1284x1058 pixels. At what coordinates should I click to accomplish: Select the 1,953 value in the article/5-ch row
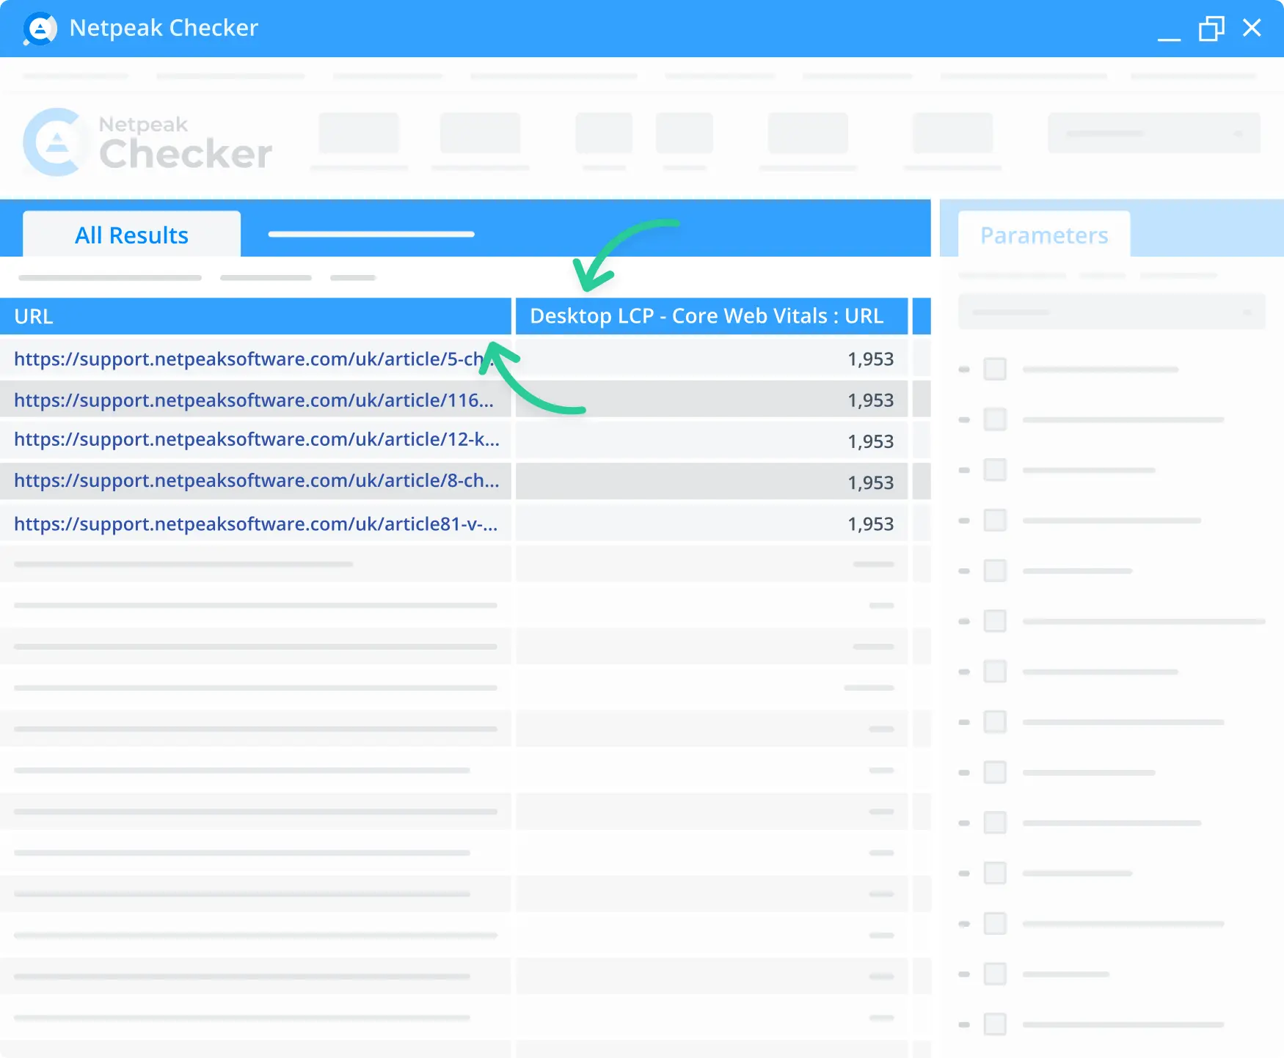(870, 359)
